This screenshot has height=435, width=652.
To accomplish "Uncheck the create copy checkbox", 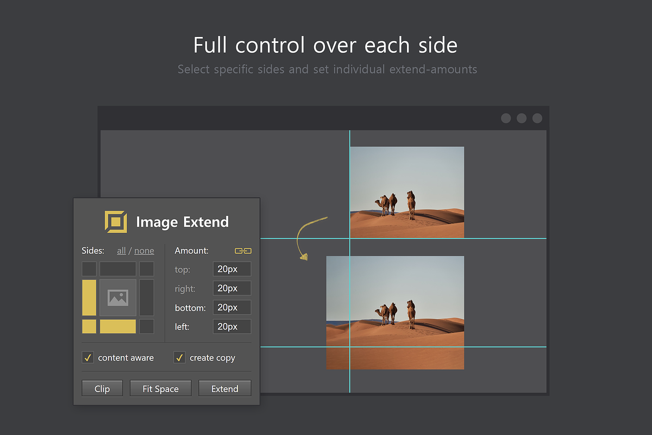I will tap(179, 357).
